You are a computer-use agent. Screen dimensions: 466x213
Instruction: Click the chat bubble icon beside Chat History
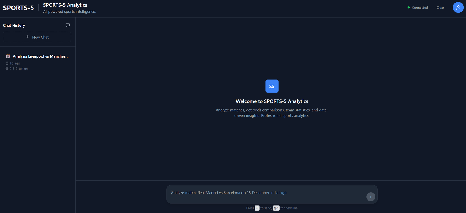tap(68, 25)
